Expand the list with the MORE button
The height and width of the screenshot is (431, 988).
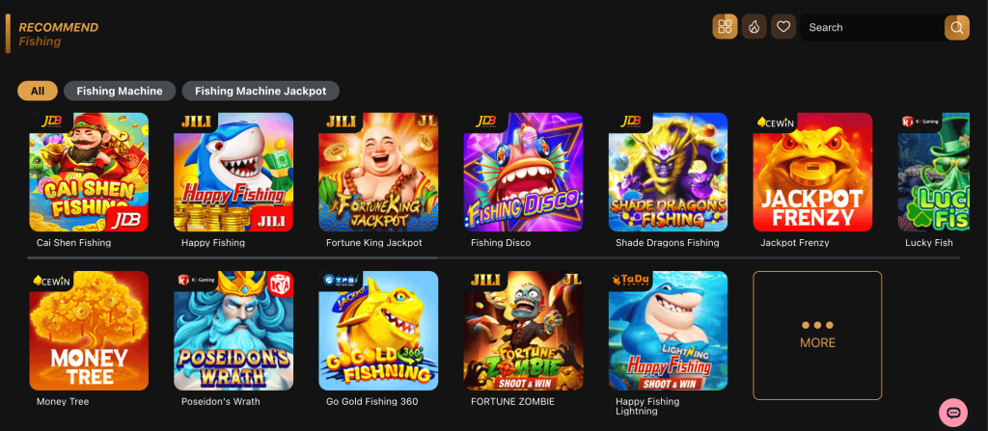click(817, 336)
